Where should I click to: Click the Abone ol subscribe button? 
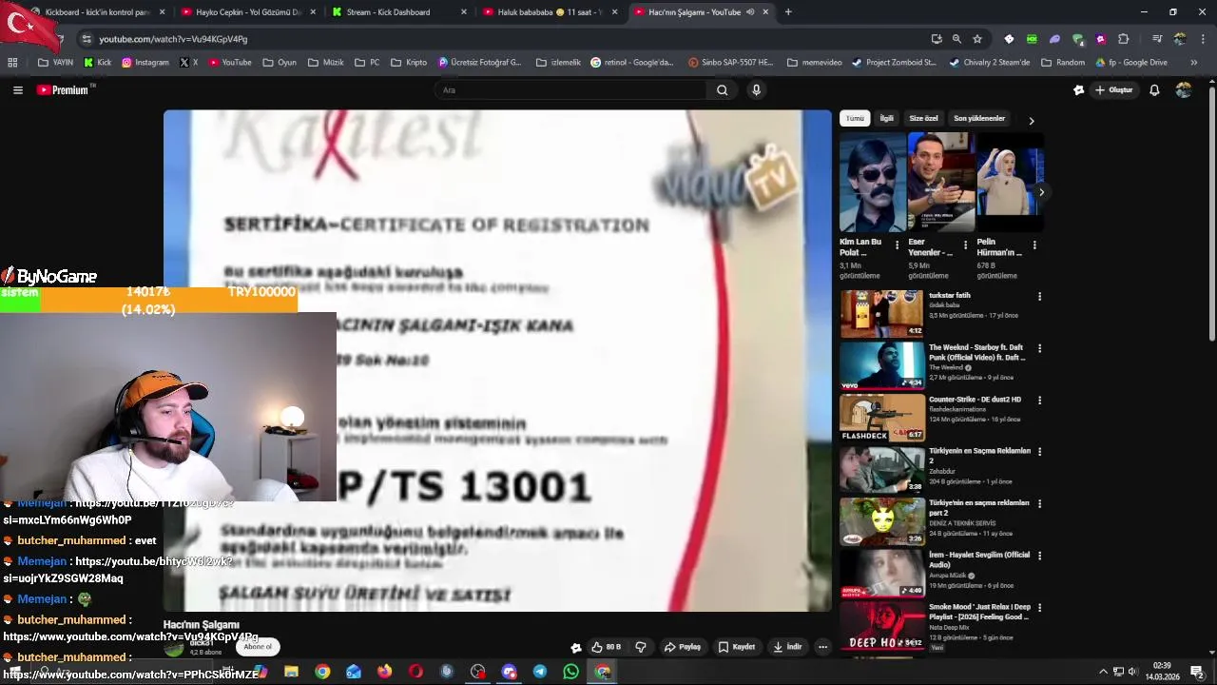(258, 647)
